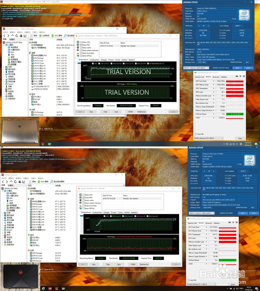Tick Log to file in GPU-Z 2.9.0
The image size is (260, 291).
[x=189, y=280]
